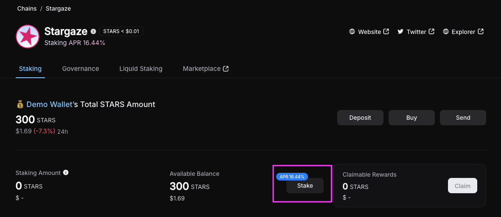Viewport: 501px width, 217px height.
Task: Switch to the Governance tab
Action: [81, 69]
